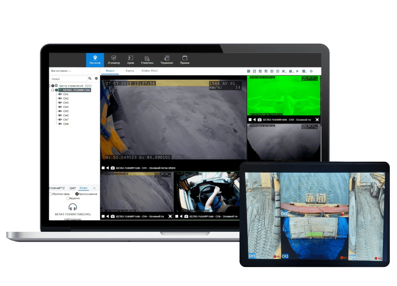Switch to the Карта tab
The image size is (397, 286).
[x=130, y=71]
